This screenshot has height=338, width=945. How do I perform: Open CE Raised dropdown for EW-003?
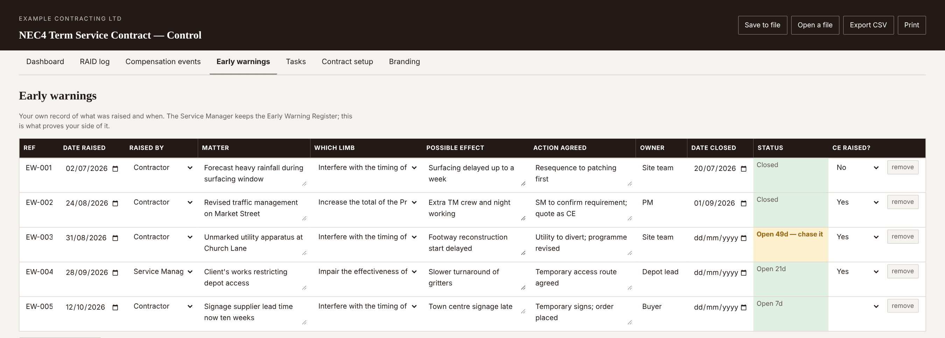[857, 237]
